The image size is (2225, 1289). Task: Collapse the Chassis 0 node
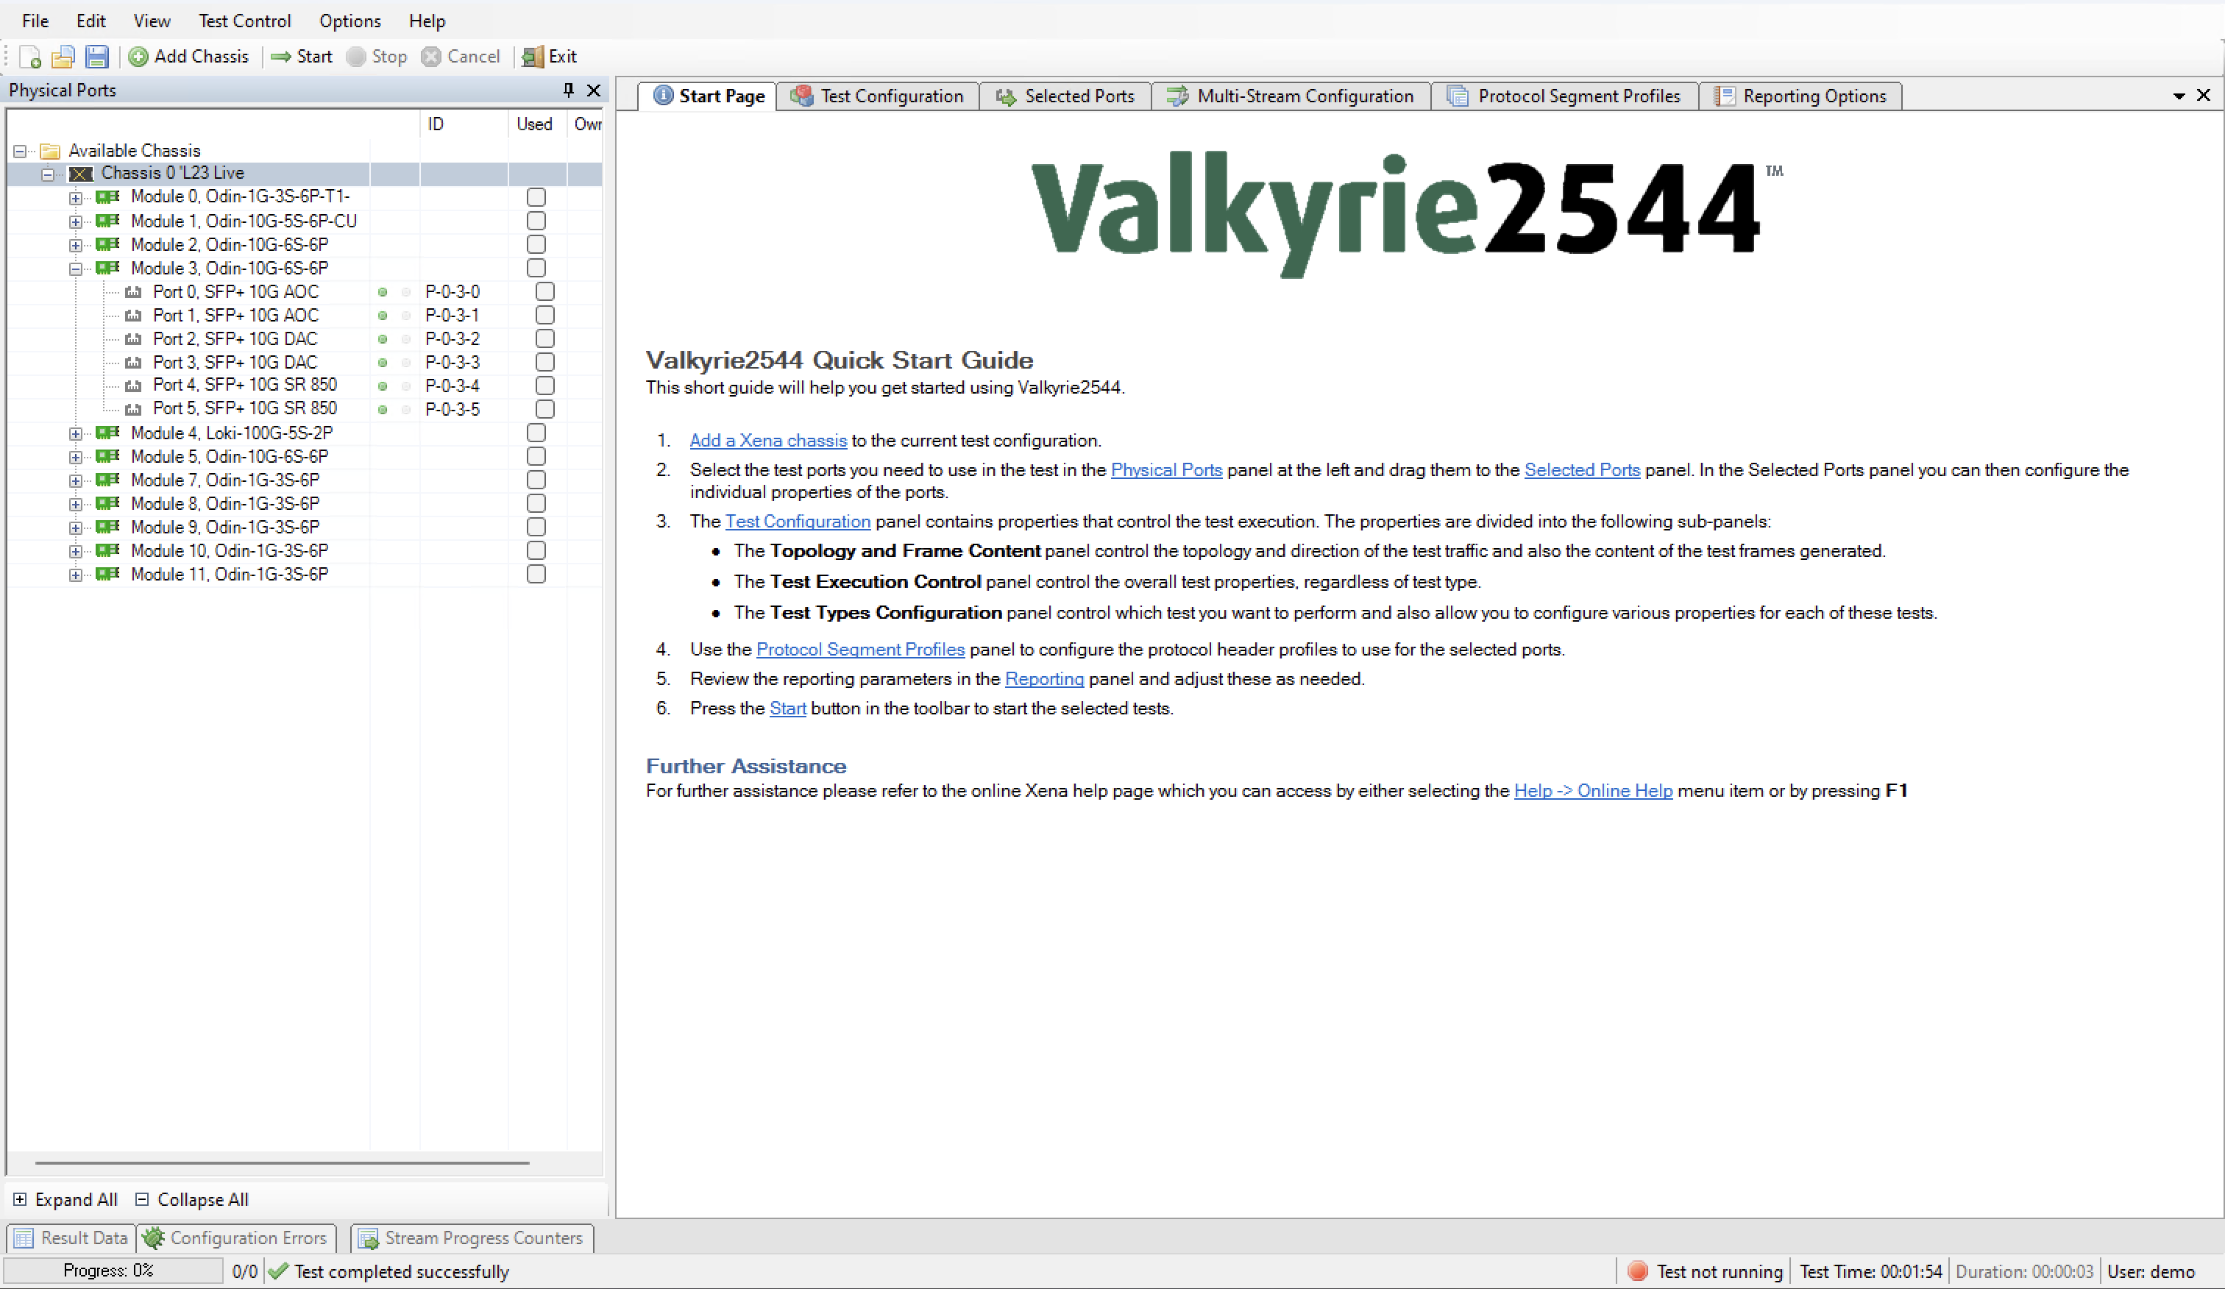point(48,174)
